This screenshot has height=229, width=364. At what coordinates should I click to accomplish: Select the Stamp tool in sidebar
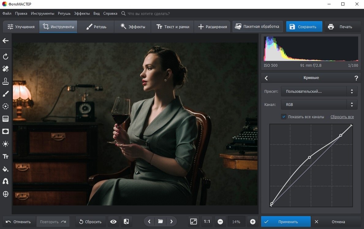pos(6,81)
